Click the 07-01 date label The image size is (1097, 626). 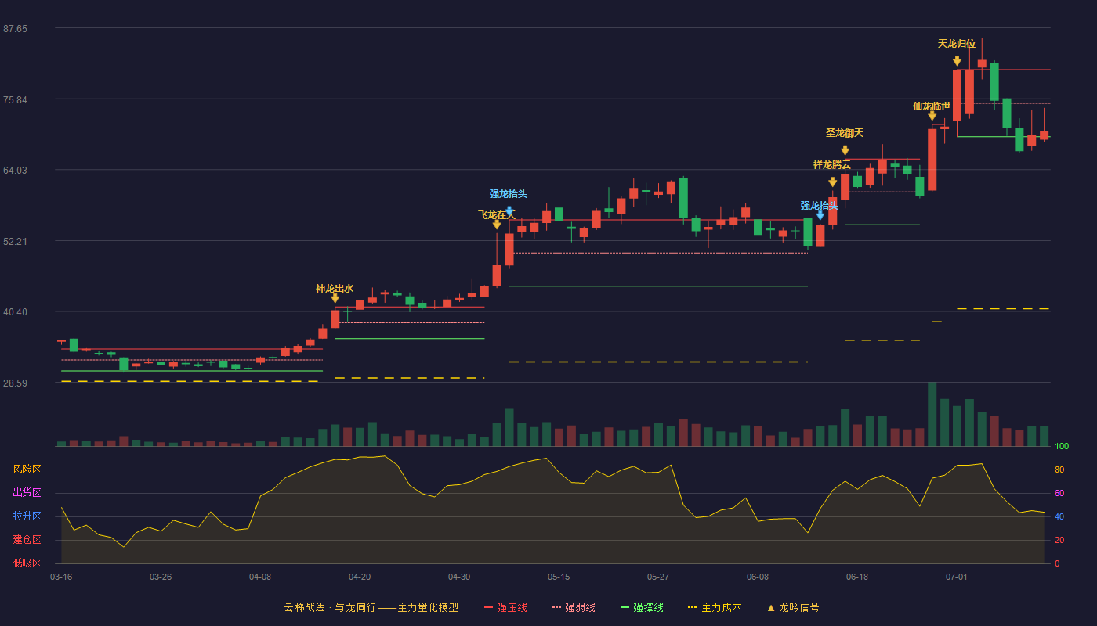tap(957, 577)
